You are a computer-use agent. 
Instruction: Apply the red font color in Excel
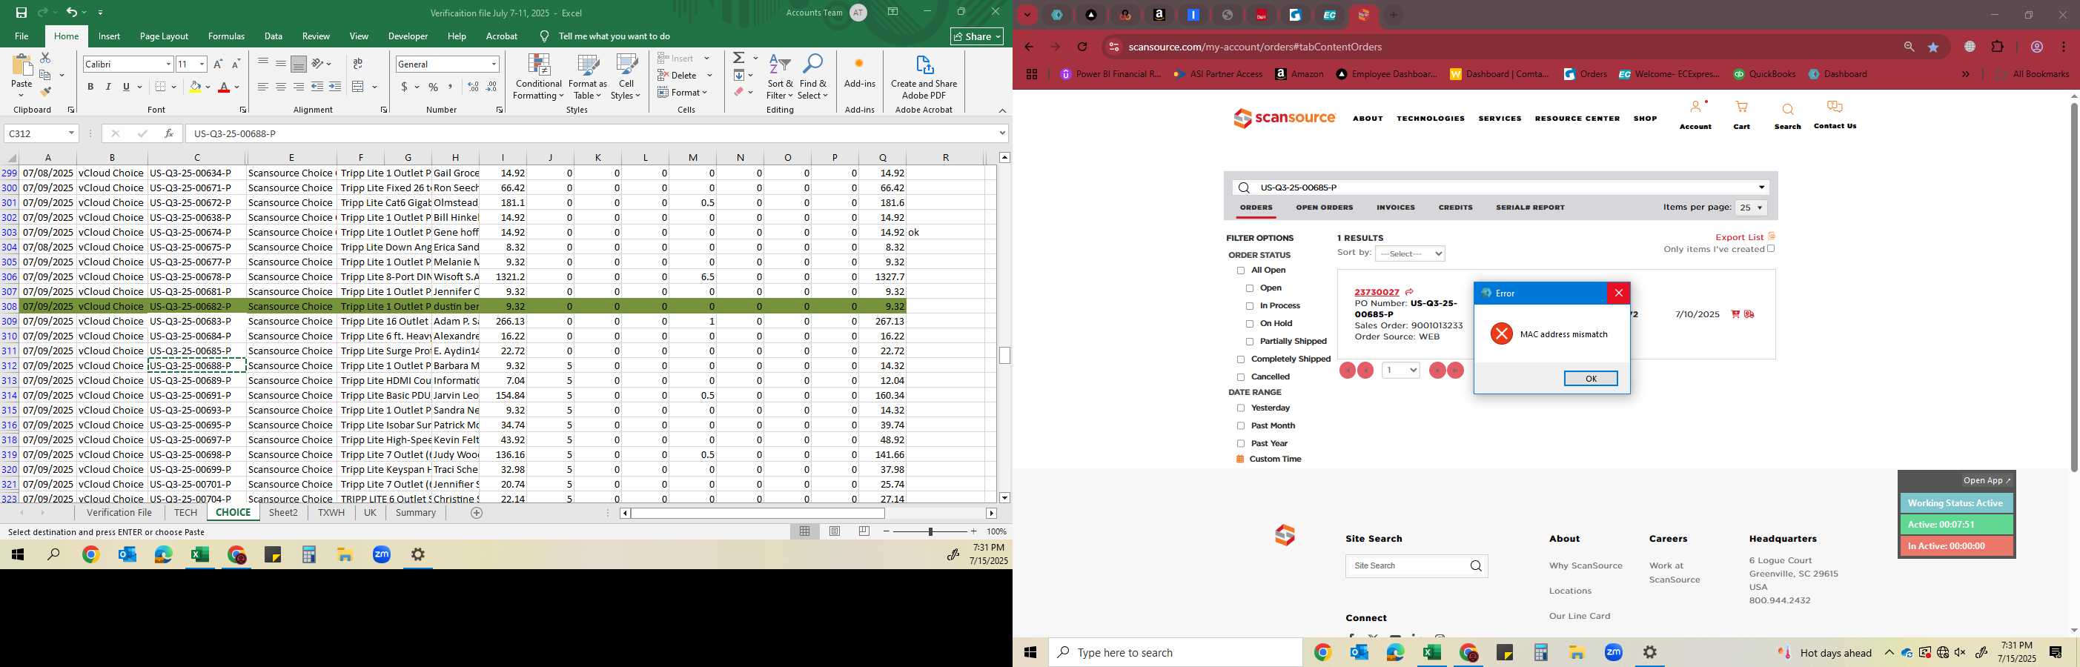[225, 87]
